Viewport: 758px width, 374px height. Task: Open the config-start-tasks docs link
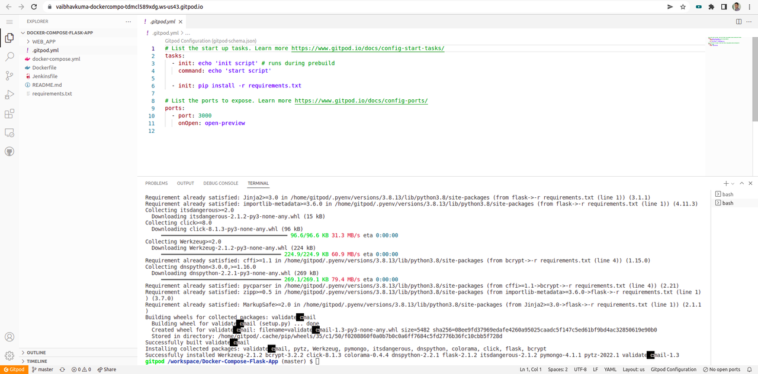click(x=368, y=48)
